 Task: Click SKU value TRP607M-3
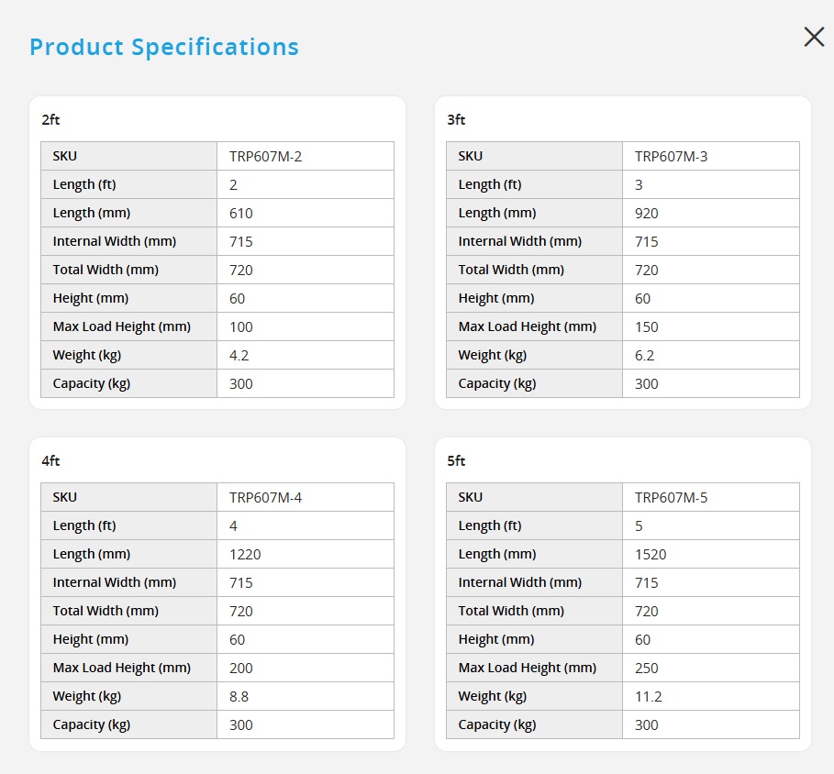click(x=671, y=156)
